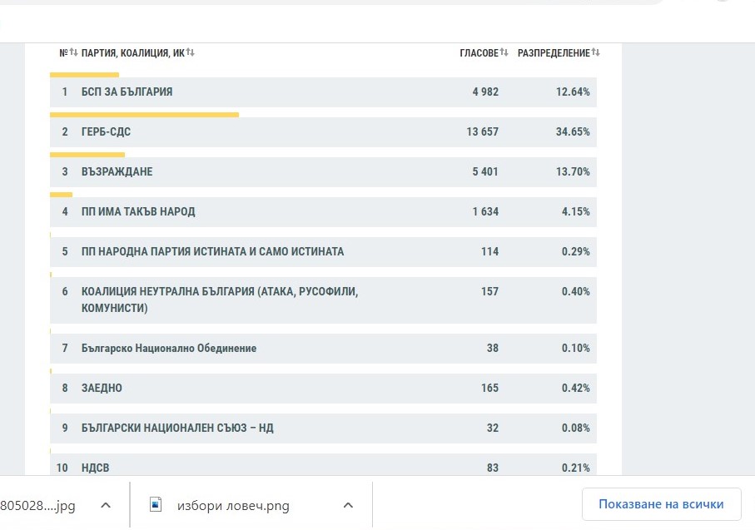Screen dimensions: 755x530
Task: Click the sort arrows next to ГЛАСОВЕ
Action: pos(504,53)
